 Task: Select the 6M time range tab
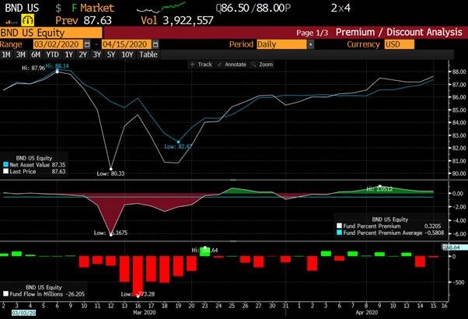pyautogui.click(x=36, y=54)
